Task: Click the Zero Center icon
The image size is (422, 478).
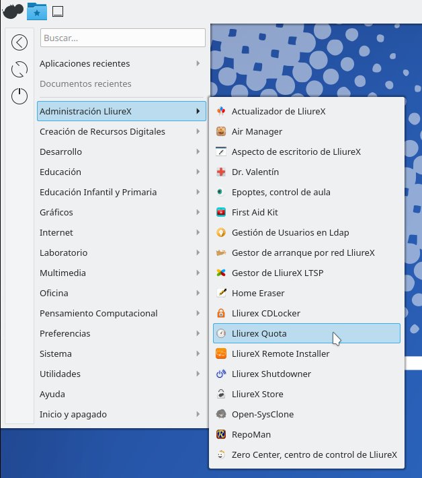Action: [221, 454]
